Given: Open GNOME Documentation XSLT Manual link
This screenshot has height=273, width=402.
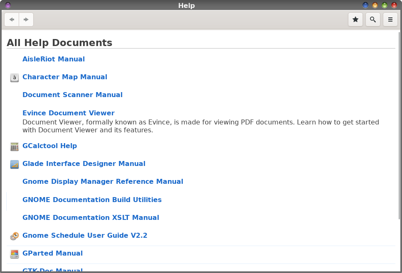Looking at the screenshot, I should [x=91, y=218].
